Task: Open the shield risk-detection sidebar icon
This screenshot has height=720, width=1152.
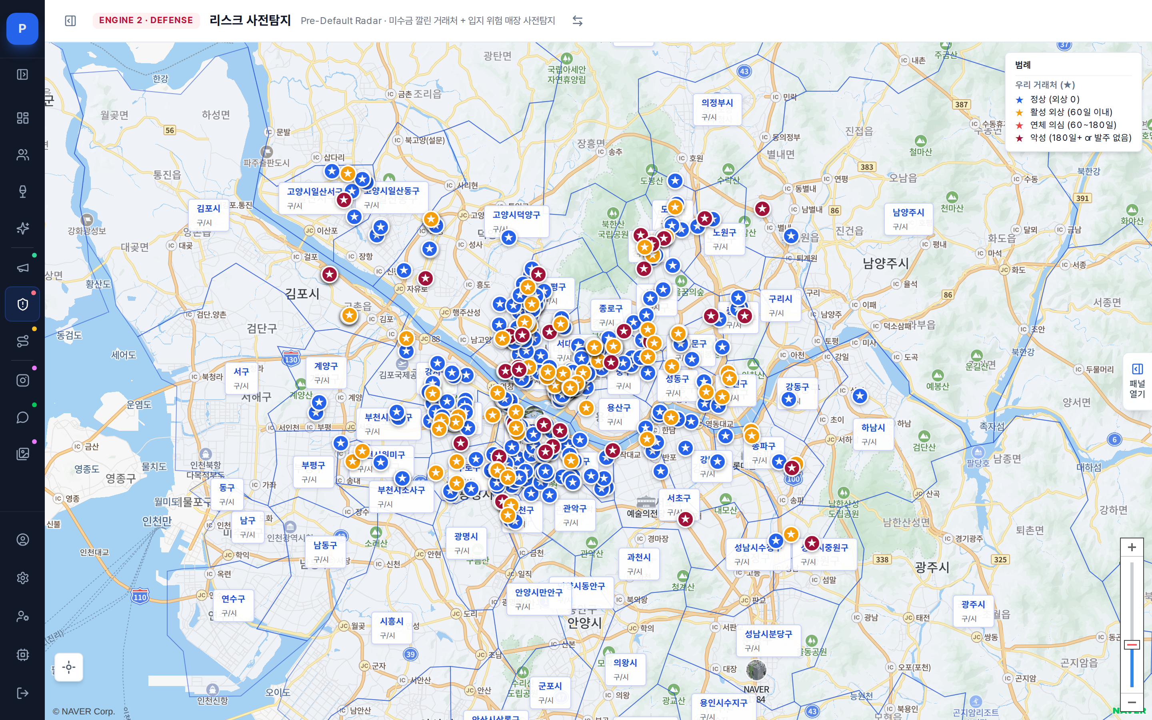Action: 22,304
